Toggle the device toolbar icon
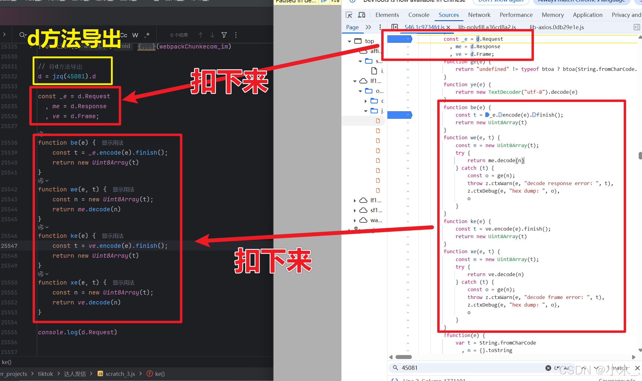This screenshot has width=642, height=381. 362,15
